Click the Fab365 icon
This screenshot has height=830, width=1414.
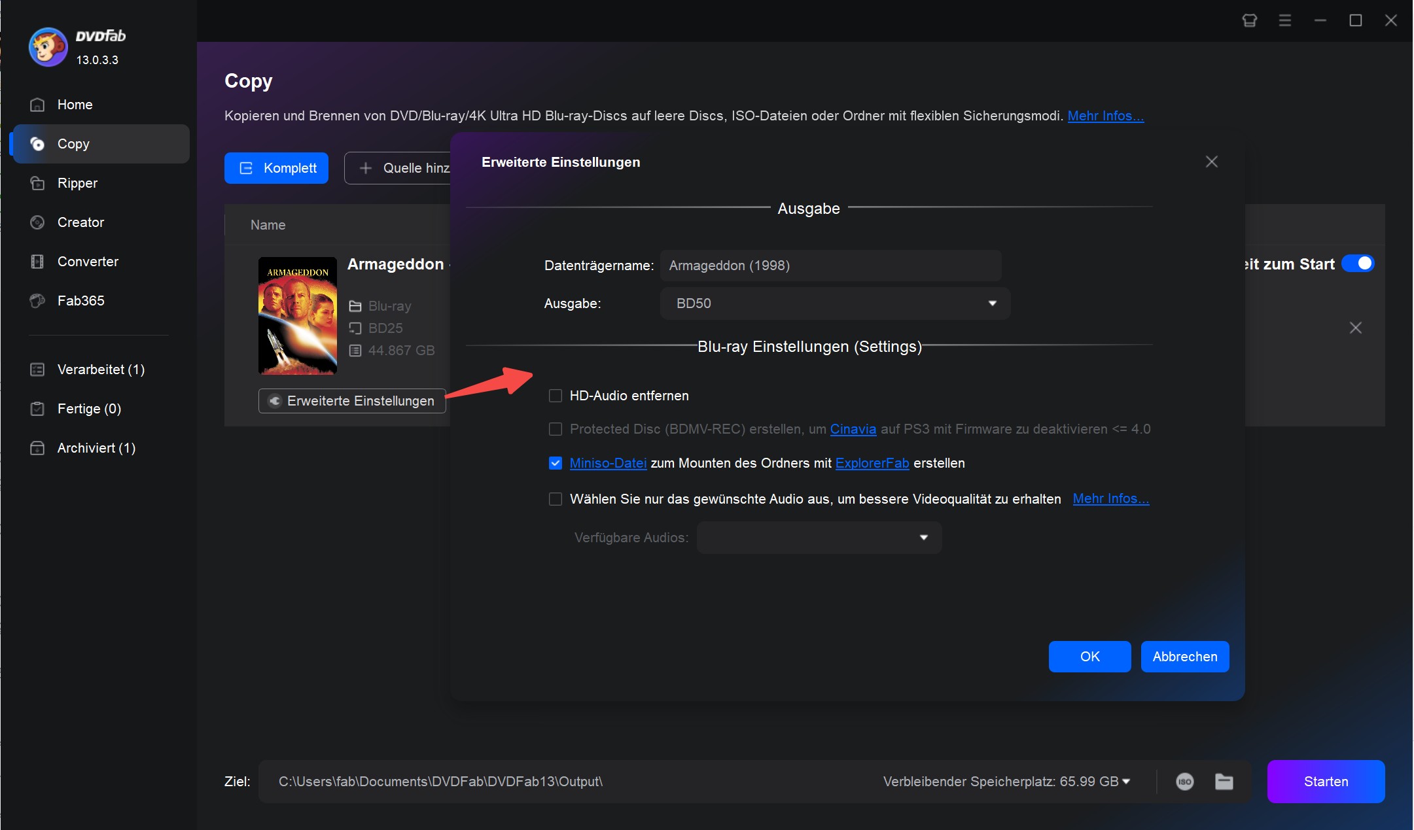(37, 301)
